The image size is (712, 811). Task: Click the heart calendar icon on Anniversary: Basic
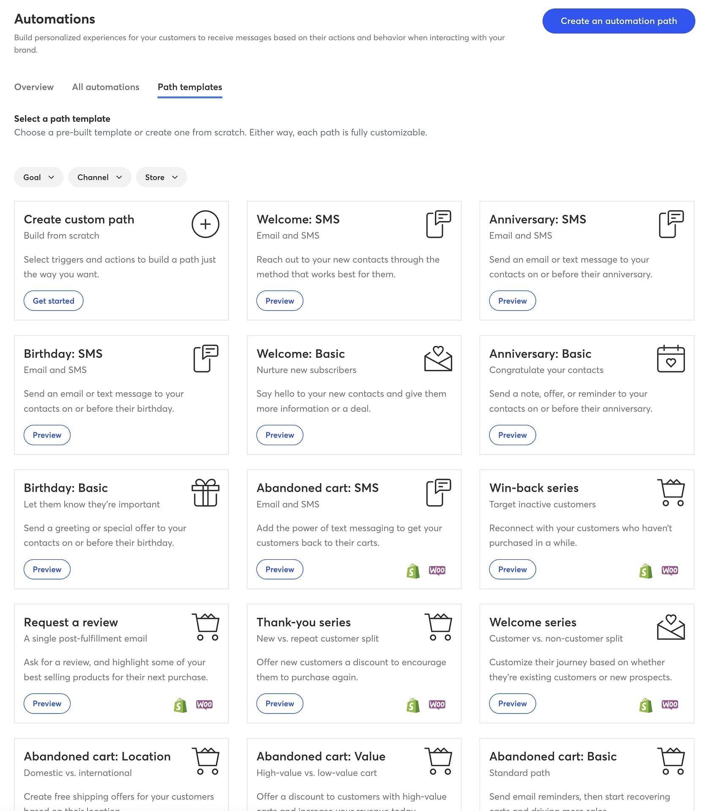point(671,359)
